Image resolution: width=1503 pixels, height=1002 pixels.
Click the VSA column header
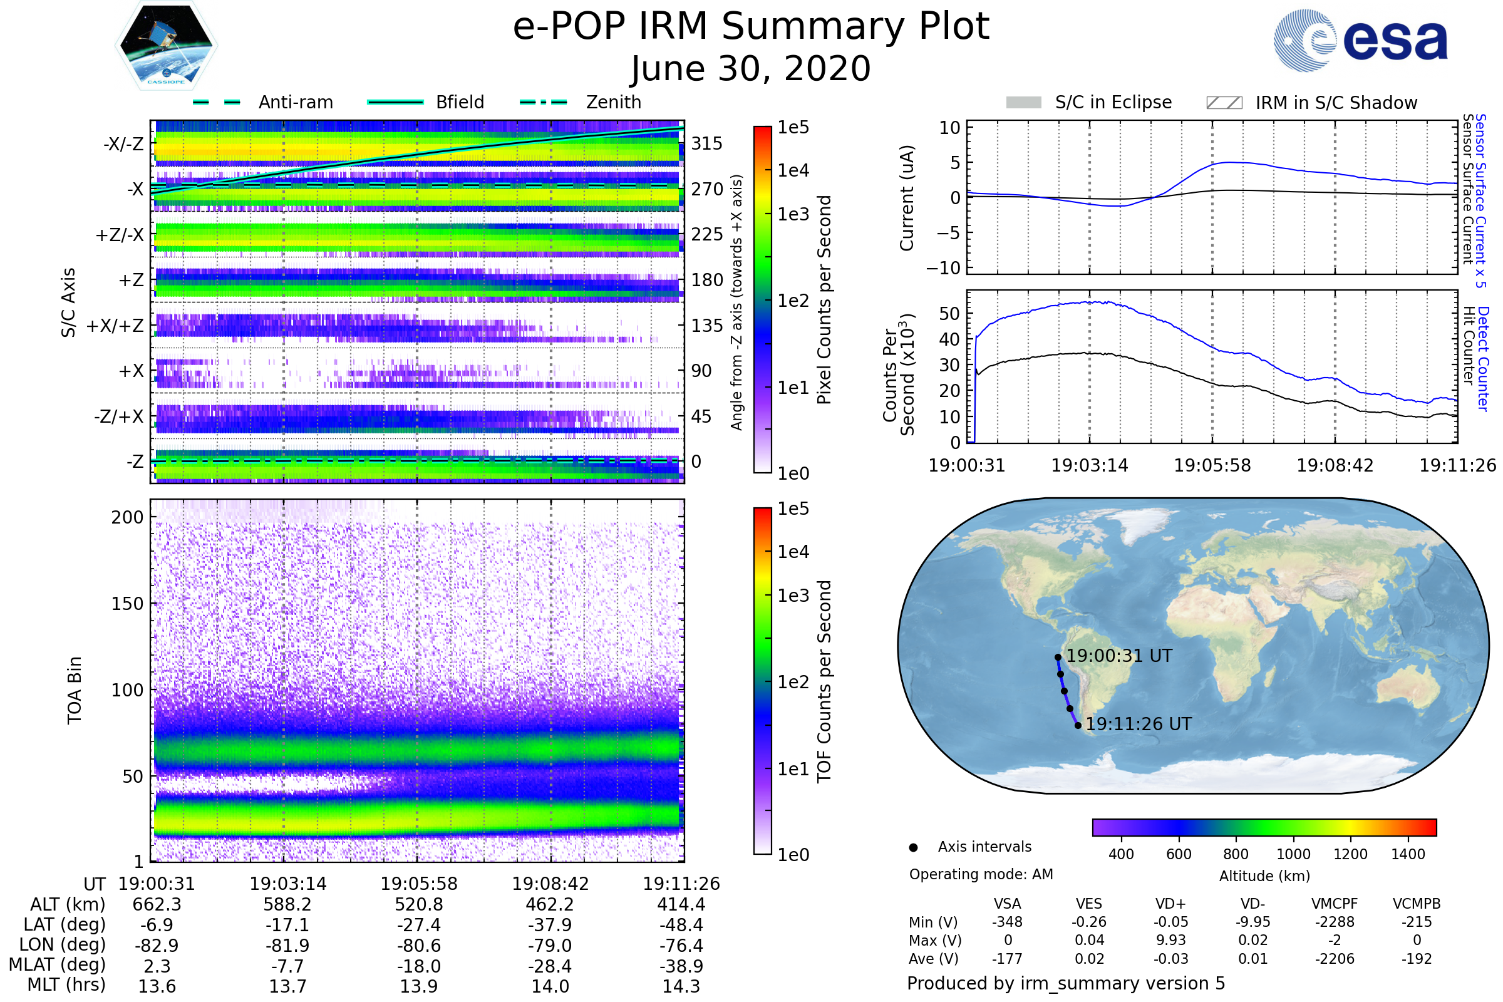coord(1007,904)
